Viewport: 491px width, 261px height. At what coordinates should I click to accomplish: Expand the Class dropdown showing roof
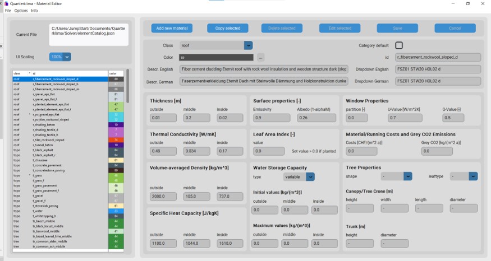(248, 45)
